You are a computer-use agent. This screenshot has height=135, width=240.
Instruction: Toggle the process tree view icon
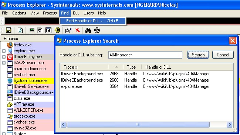[40, 30]
